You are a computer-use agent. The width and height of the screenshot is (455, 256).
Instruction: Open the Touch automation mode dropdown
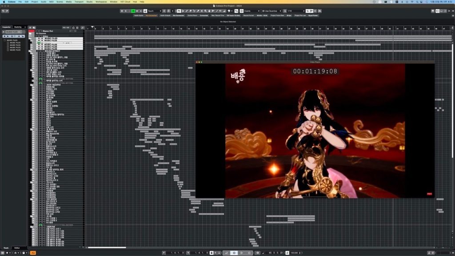pyautogui.click(x=155, y=11)
